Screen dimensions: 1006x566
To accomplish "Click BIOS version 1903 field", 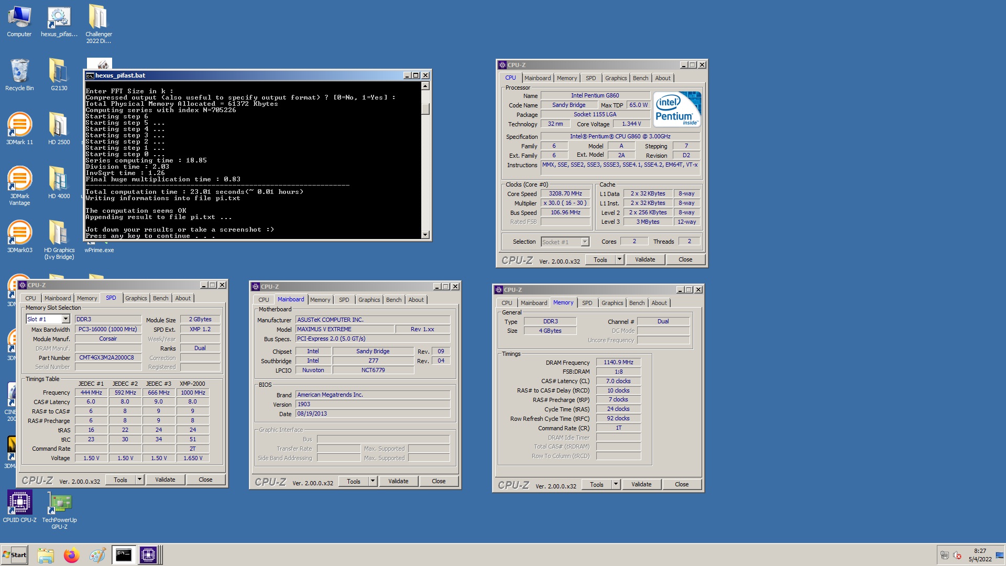I will [373, 405].
